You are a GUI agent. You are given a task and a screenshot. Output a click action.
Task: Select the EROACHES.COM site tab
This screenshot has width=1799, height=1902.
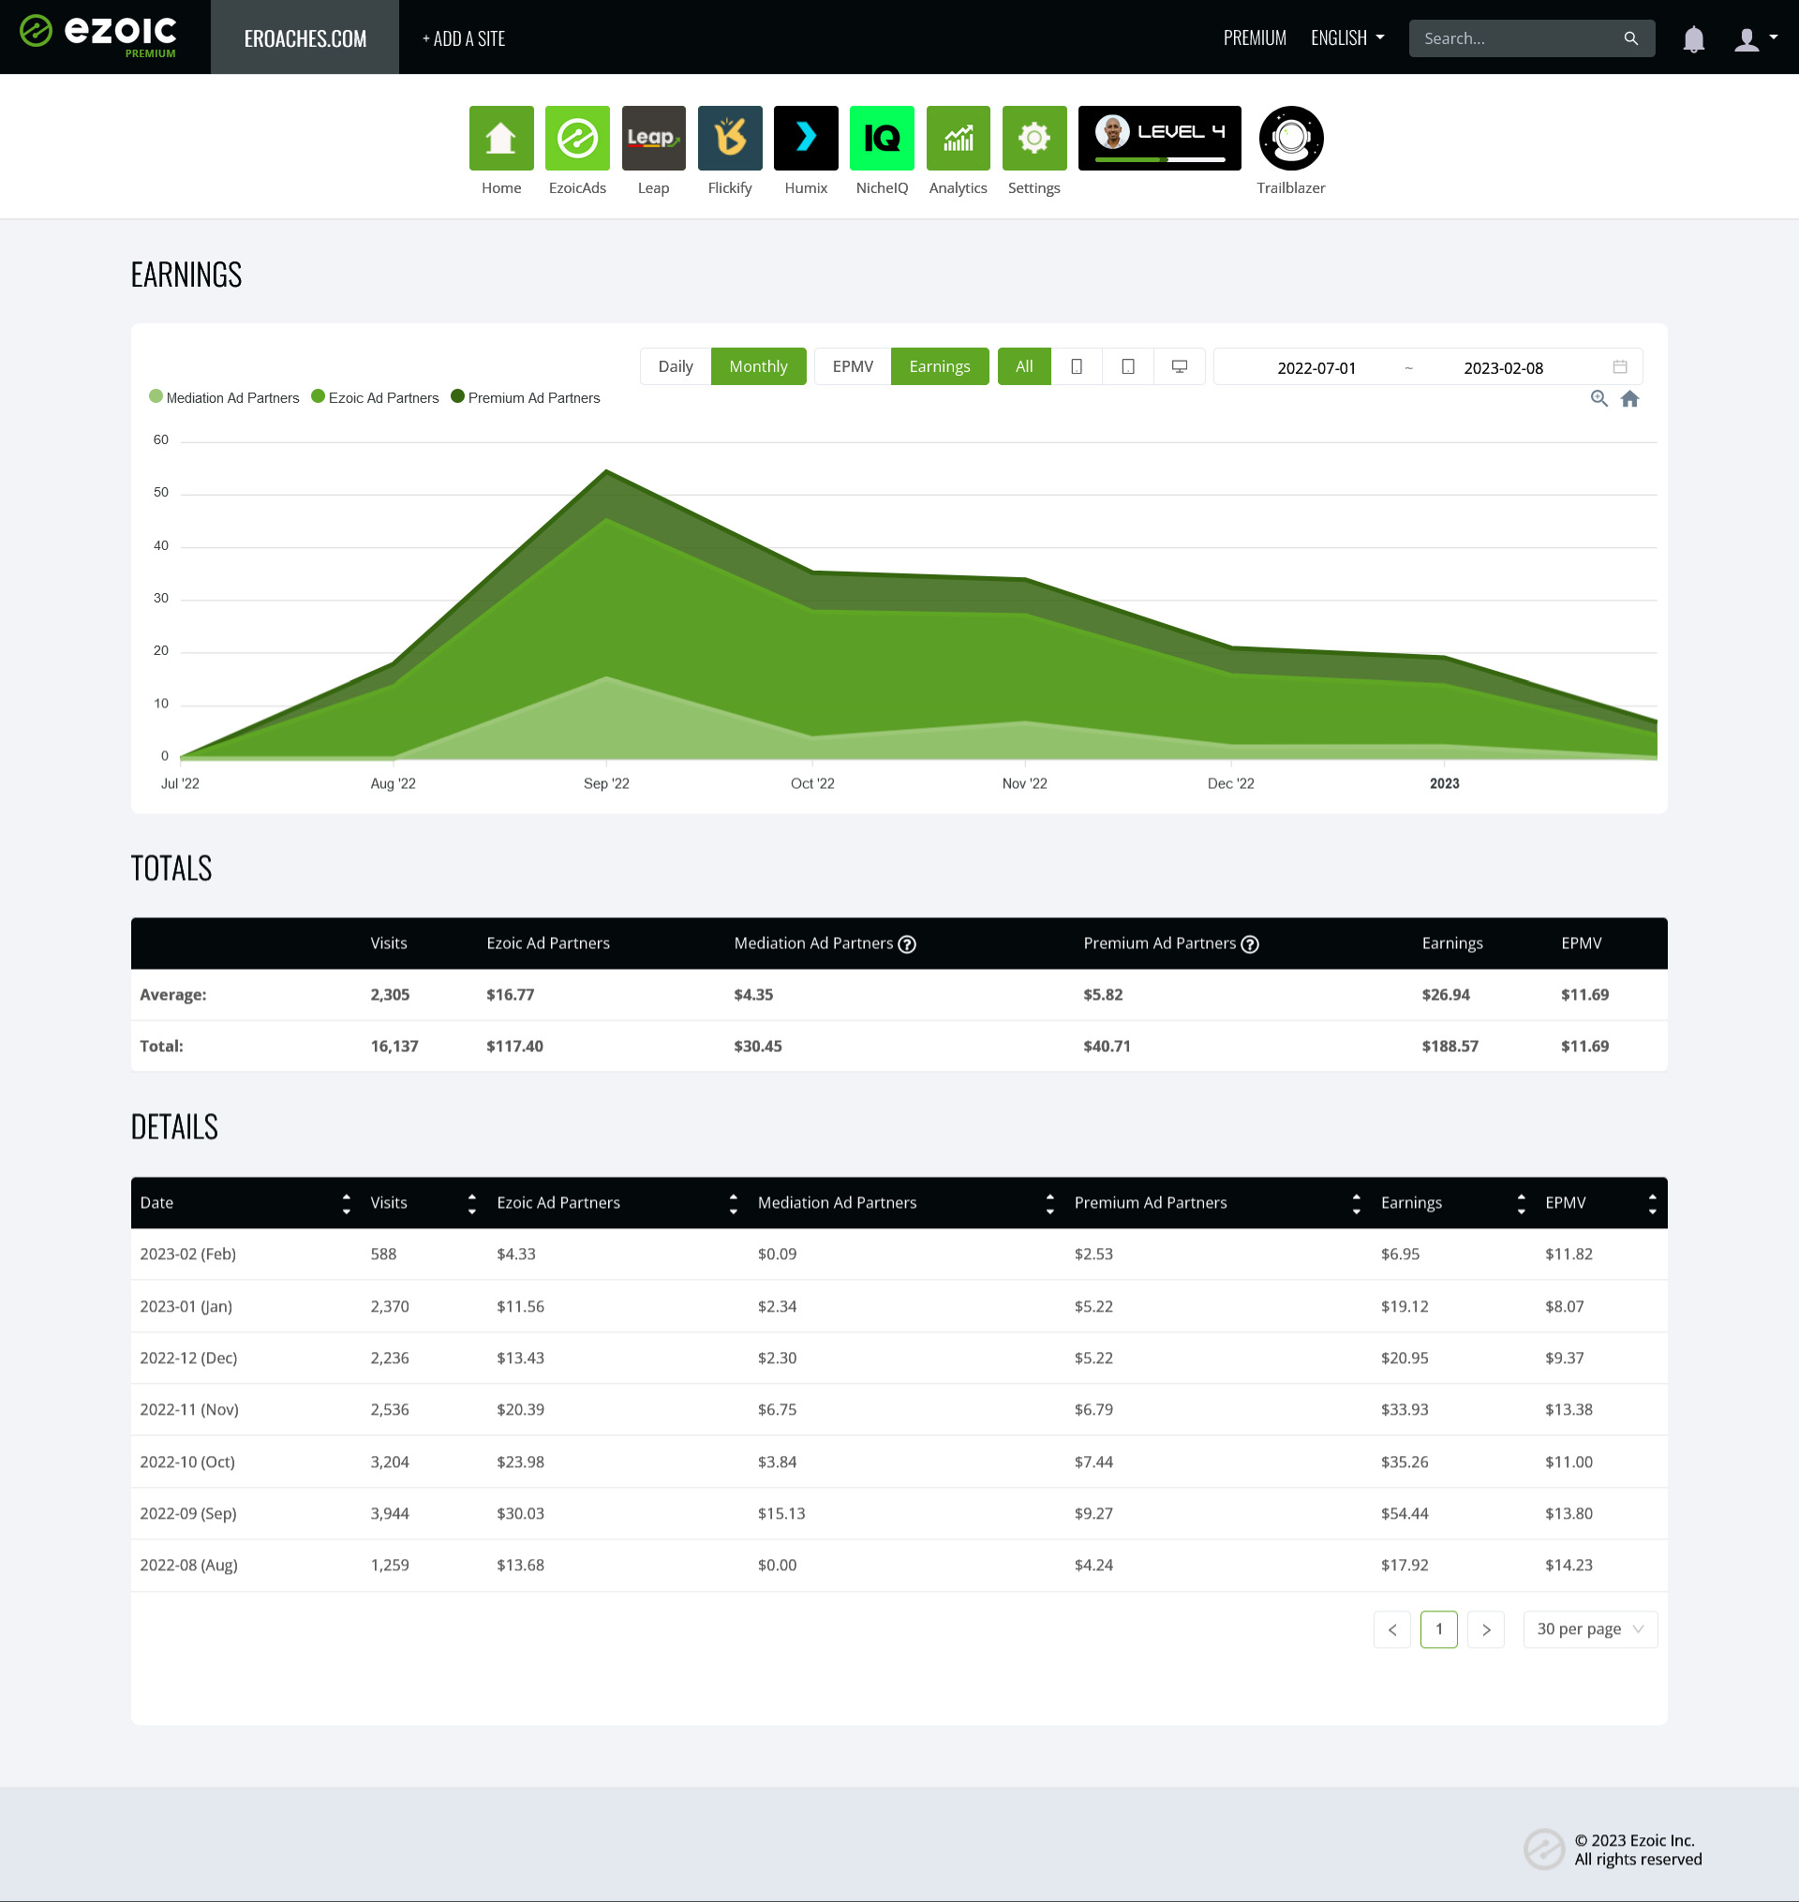(x=305, y=37)
